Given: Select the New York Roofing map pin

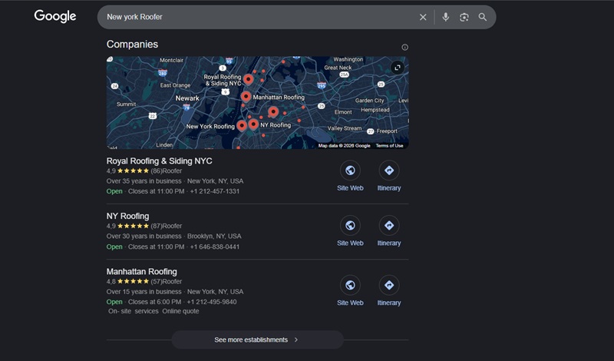Looking at the screenshot, I should 242,126.
